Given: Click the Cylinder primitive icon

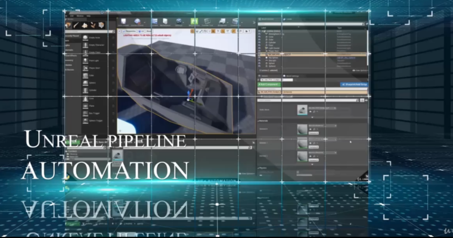Looking at the screenshot, I should coord(85,90).
